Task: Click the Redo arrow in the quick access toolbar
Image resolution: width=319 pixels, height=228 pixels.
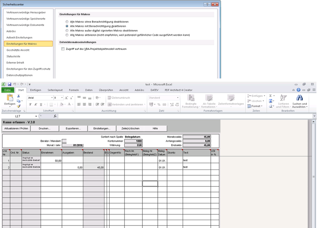Action: coord(22,84)
